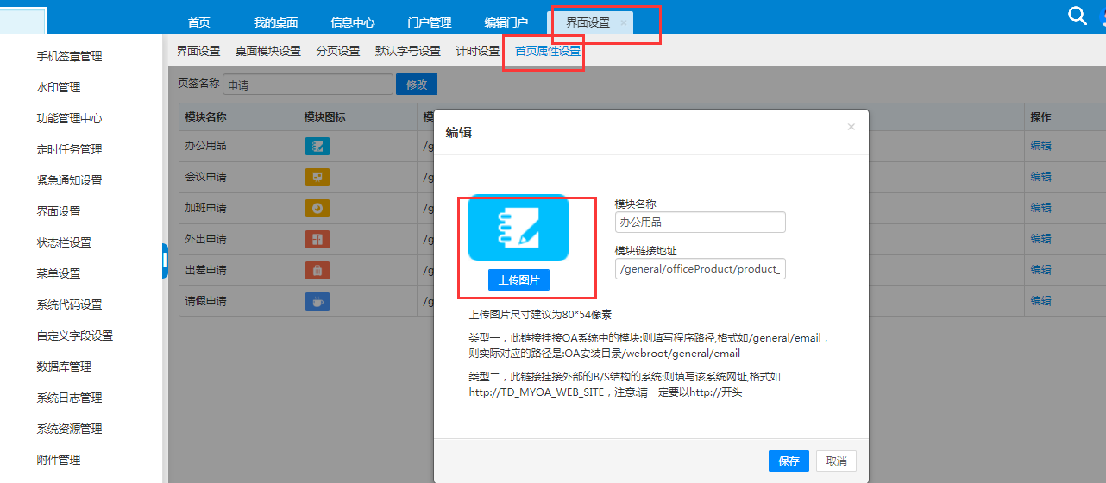Switch to the 信息中心 top tab

(x=352, y=23)
